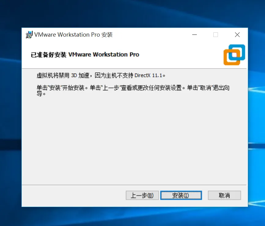
Task: Click the 3D 加速 disabled notice text
Action: pyautogui.click(x=80, y=75)
